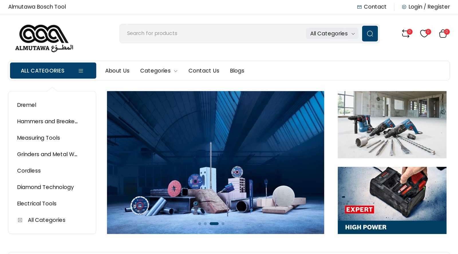Open the EXPERT HIGH POWER banner

click(x=392, y=200)
